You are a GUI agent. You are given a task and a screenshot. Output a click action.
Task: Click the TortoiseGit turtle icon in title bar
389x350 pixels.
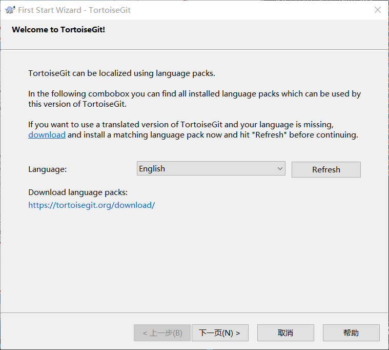tap(10, 10)
